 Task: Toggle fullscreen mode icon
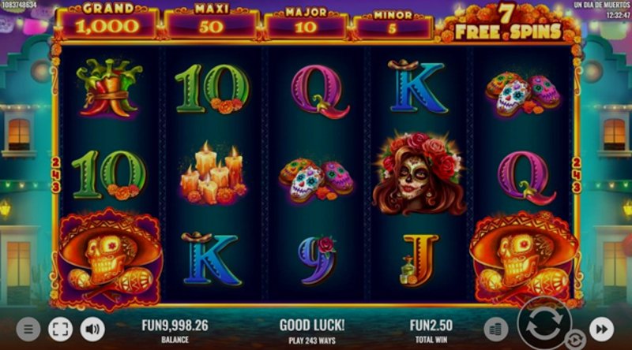click(x=61, y=329)
